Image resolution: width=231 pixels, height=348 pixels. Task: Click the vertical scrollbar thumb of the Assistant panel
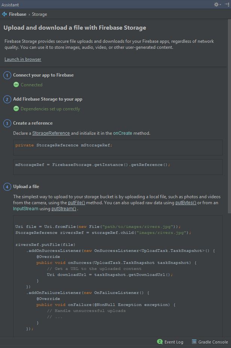coord(229,116)
